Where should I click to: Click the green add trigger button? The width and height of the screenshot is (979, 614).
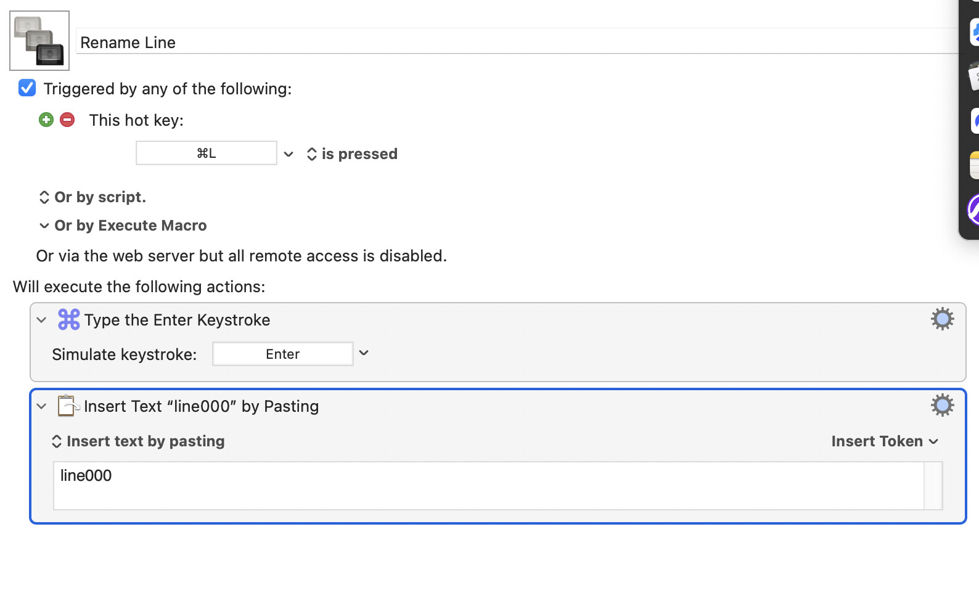[46, 120]
